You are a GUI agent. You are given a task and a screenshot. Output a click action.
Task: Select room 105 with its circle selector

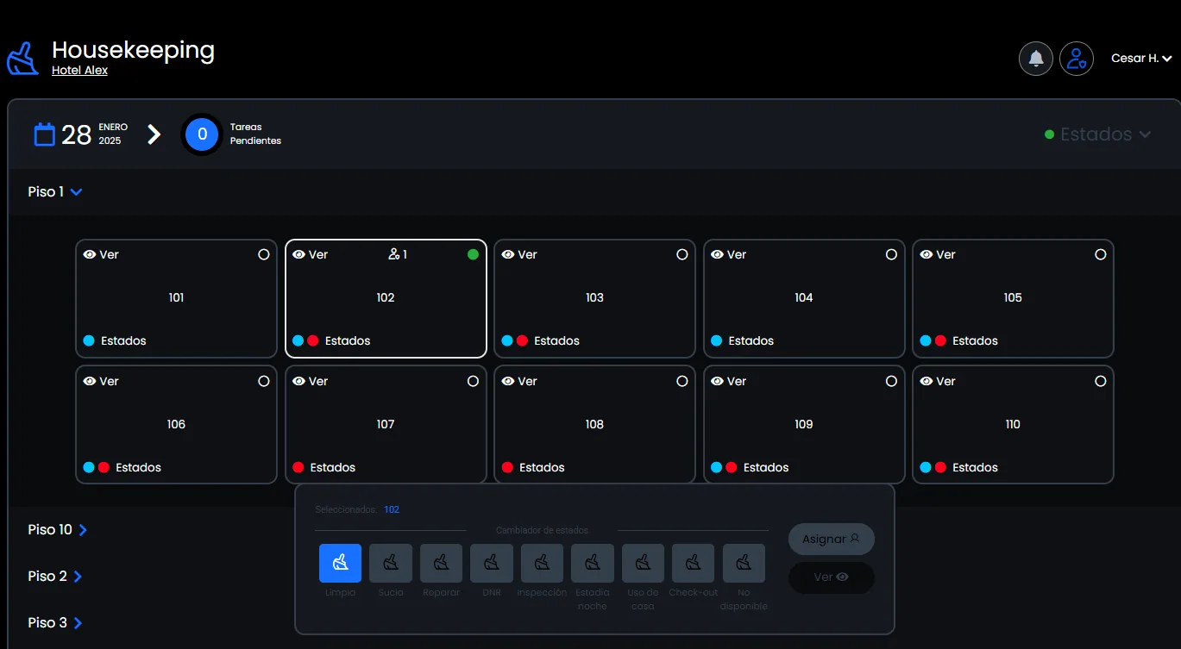click(1100, 254)
